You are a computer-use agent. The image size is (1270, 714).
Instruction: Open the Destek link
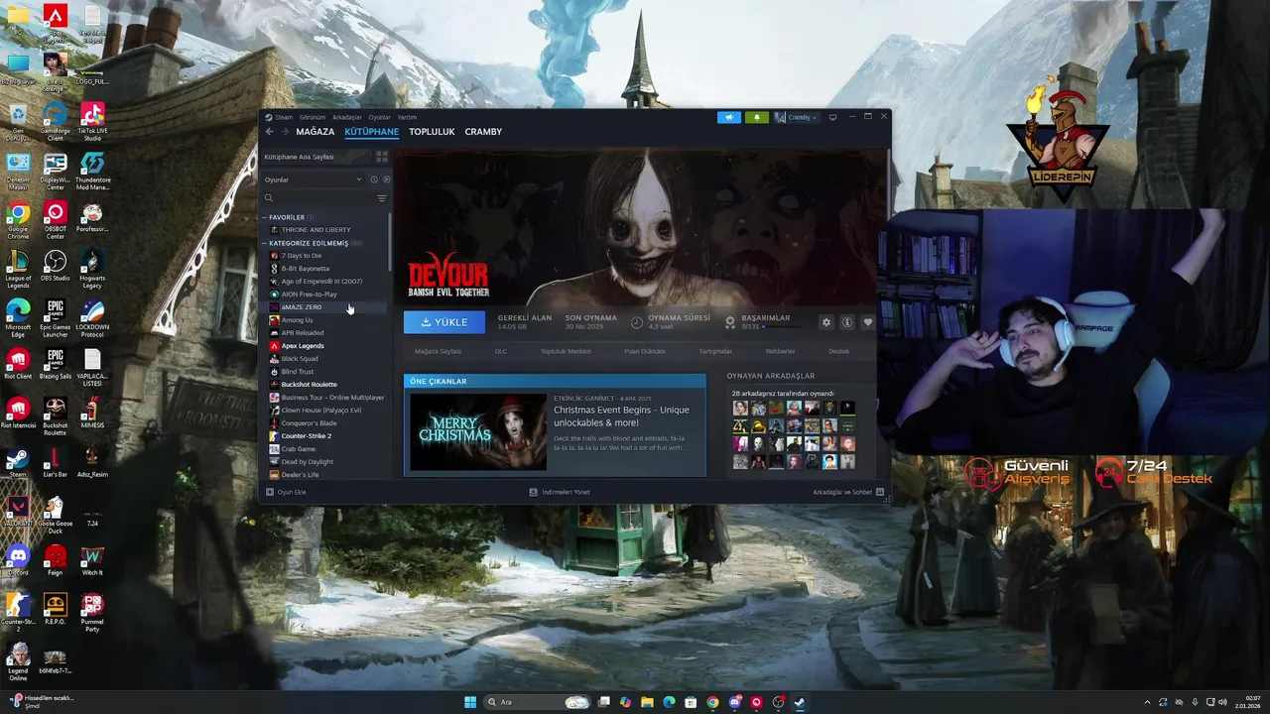coord(839,351)
